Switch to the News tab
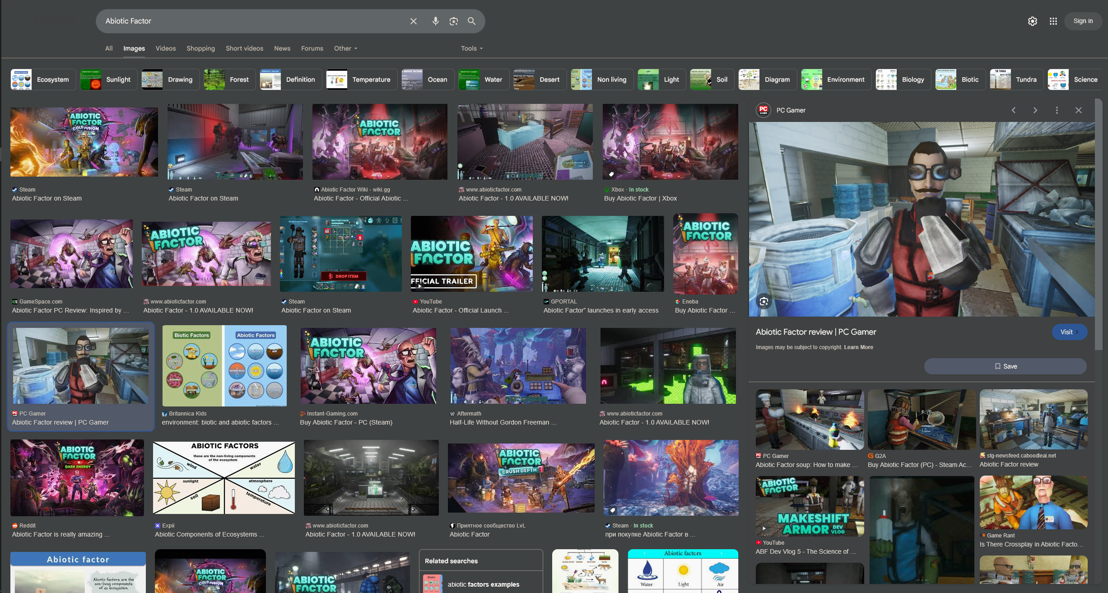 click(x=282, y=48)
